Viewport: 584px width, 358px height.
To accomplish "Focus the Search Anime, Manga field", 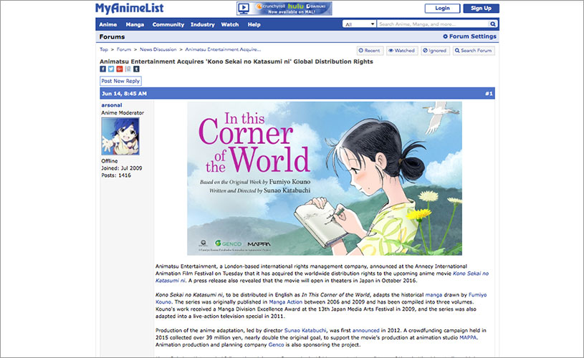I will tap(433, 24).
